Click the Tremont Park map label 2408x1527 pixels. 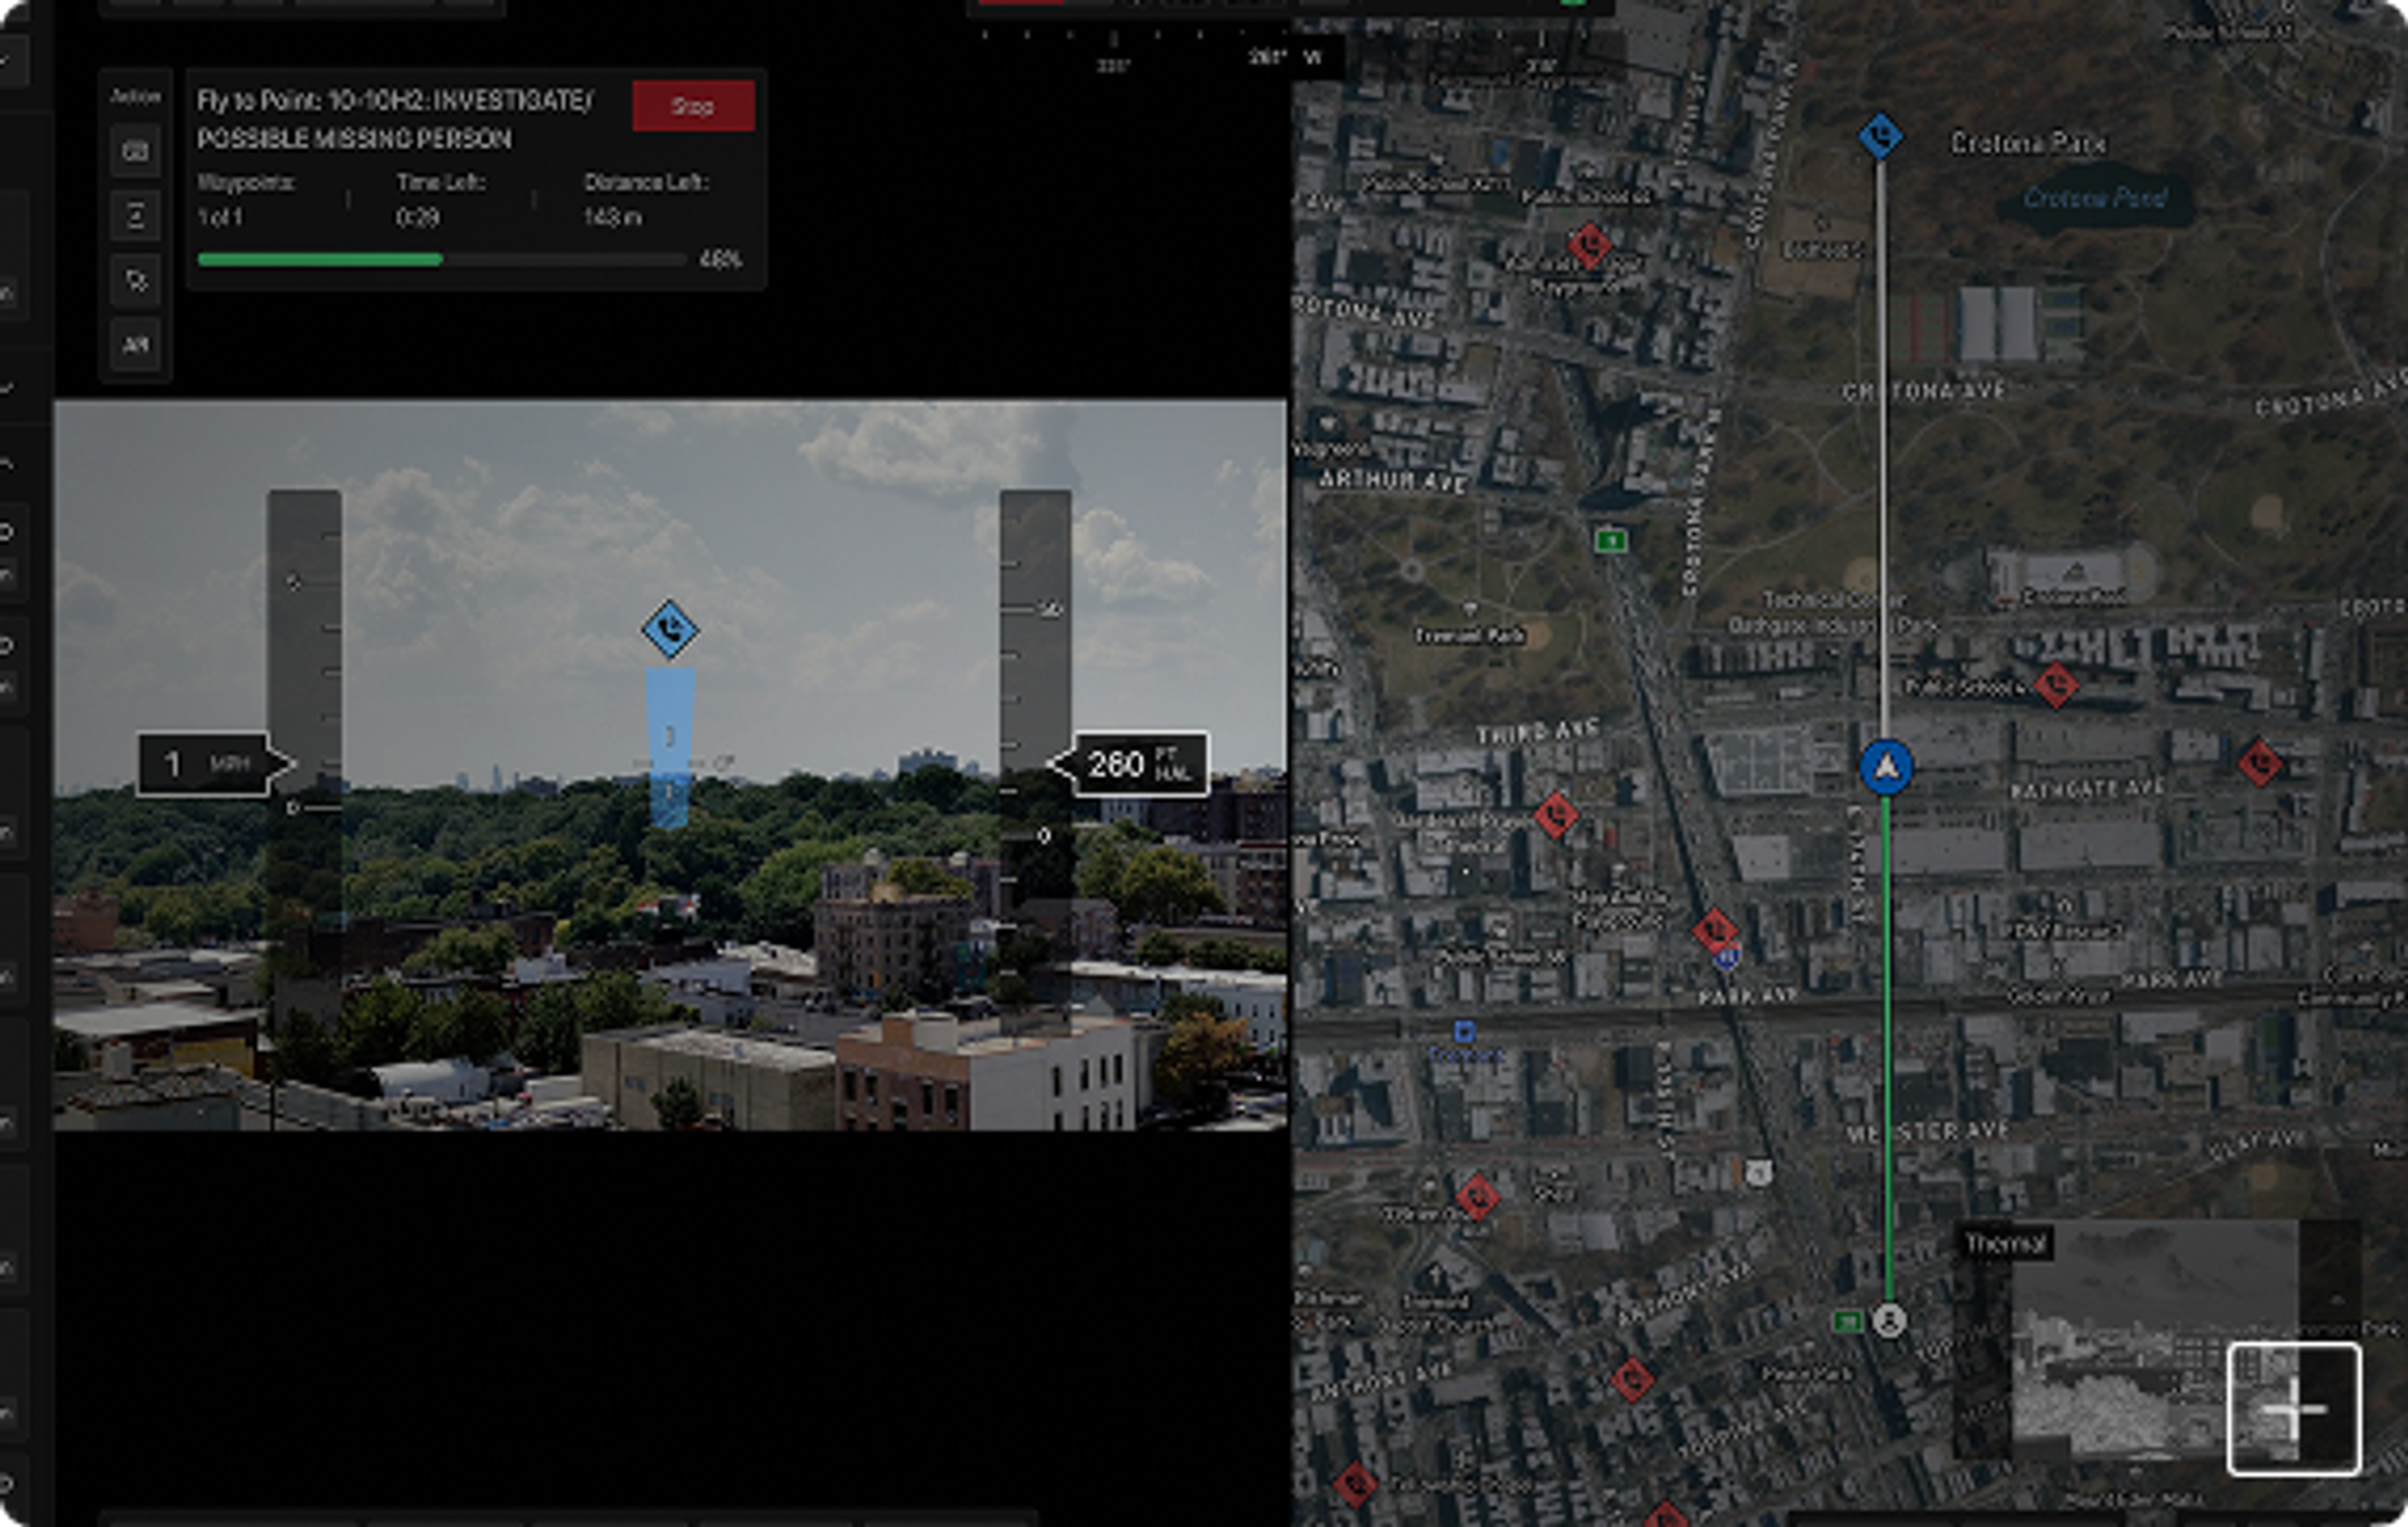pos(1469,636)
